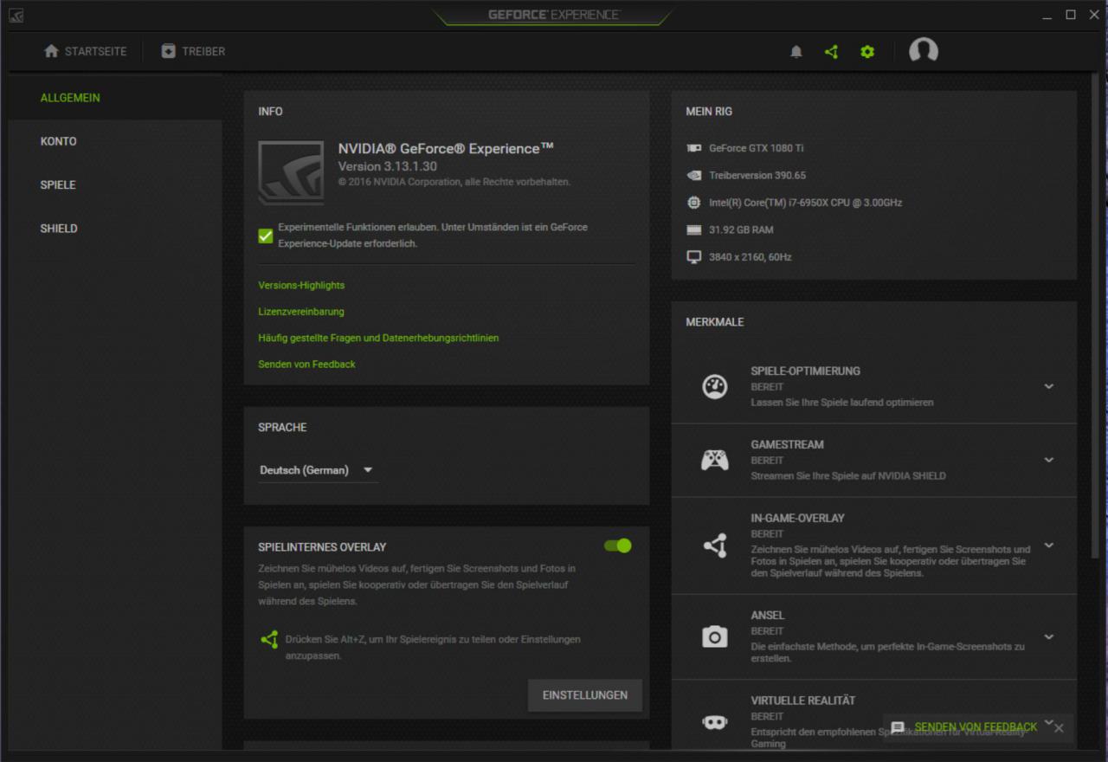
Task: Click GeForce GTX 1080 Ti text
Action: click(757, 148)
